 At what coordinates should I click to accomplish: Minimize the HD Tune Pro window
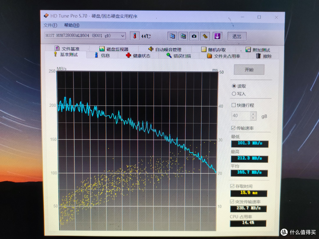coord(242,17)
